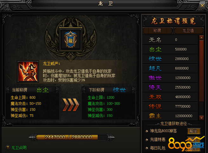Screen dimensions: 208x153
Task: Click the title list scroll up arrow
Action: click(202, 38)
